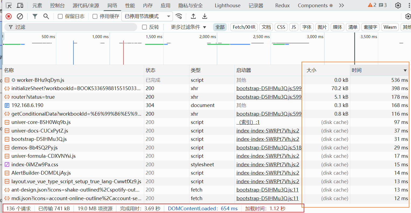Filter requests by 文档 type

point(266,27)
